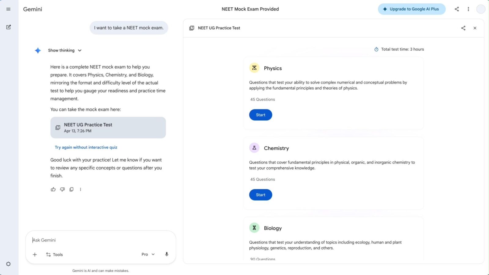Screen dimensions: 489x275
Task: Open the Pro model selector dropdown
Action: coord(148,254)
